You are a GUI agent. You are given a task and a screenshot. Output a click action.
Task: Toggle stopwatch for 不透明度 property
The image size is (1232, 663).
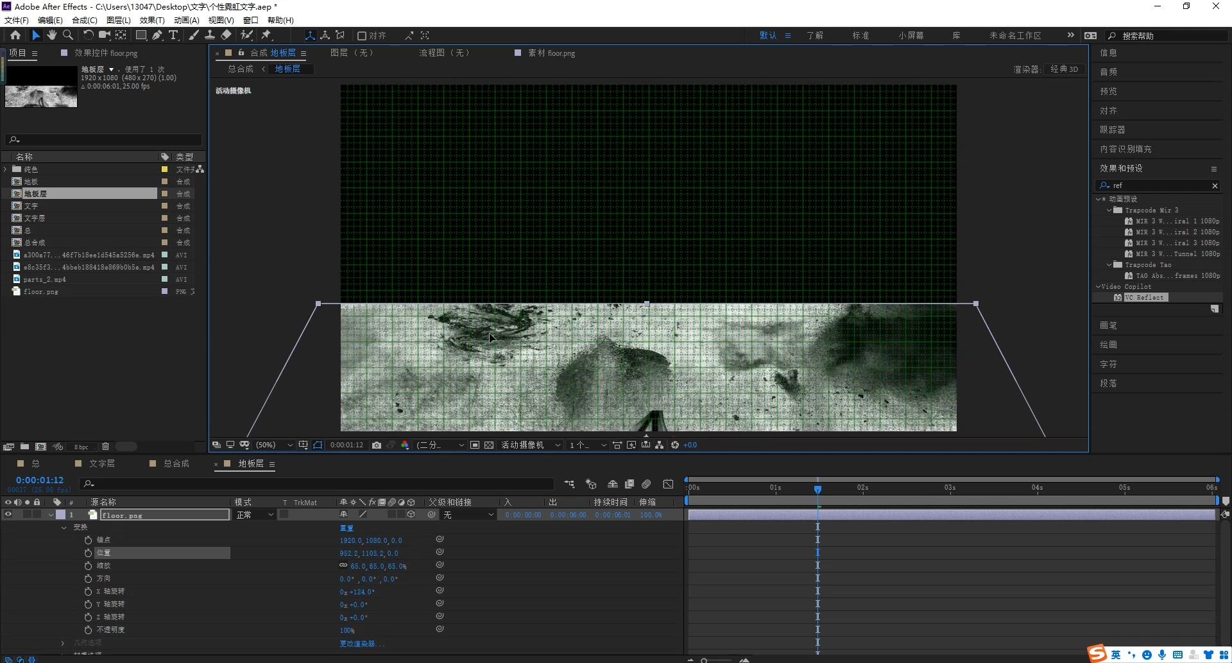coord(89,630)
